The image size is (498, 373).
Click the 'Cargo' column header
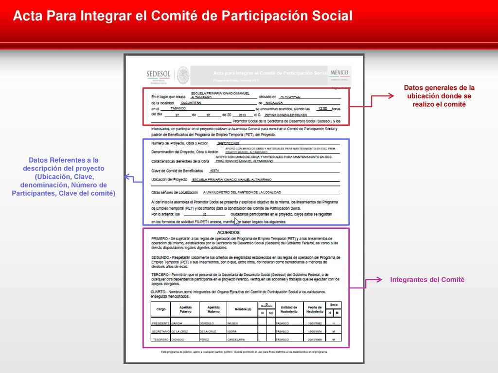(161, 309)
